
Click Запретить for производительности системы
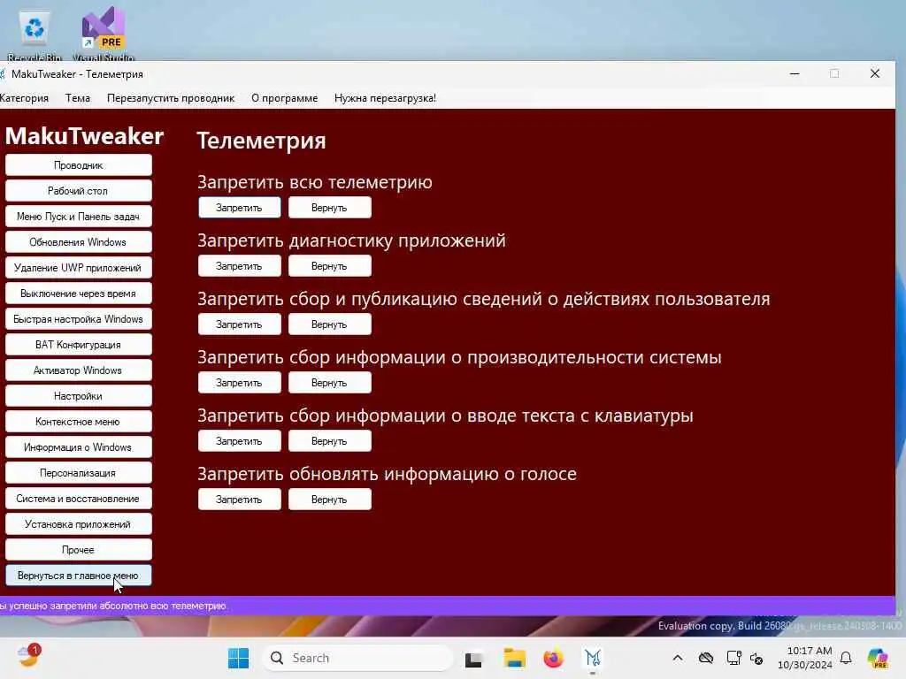pyautogui.click(x=239, y=383)
